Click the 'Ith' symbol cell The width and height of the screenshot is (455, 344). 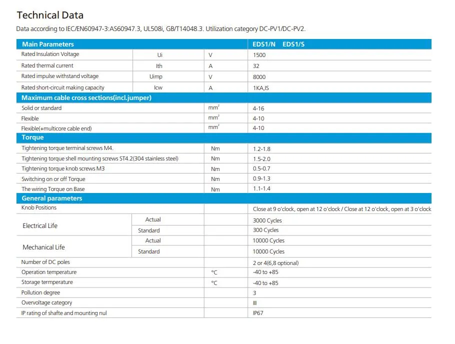tap(159, 66)
